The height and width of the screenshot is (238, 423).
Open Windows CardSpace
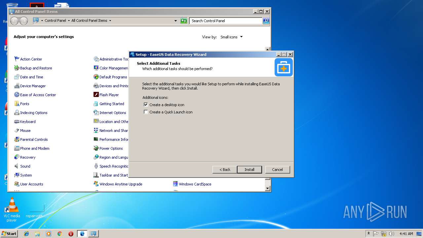click(x=192, y=184)
